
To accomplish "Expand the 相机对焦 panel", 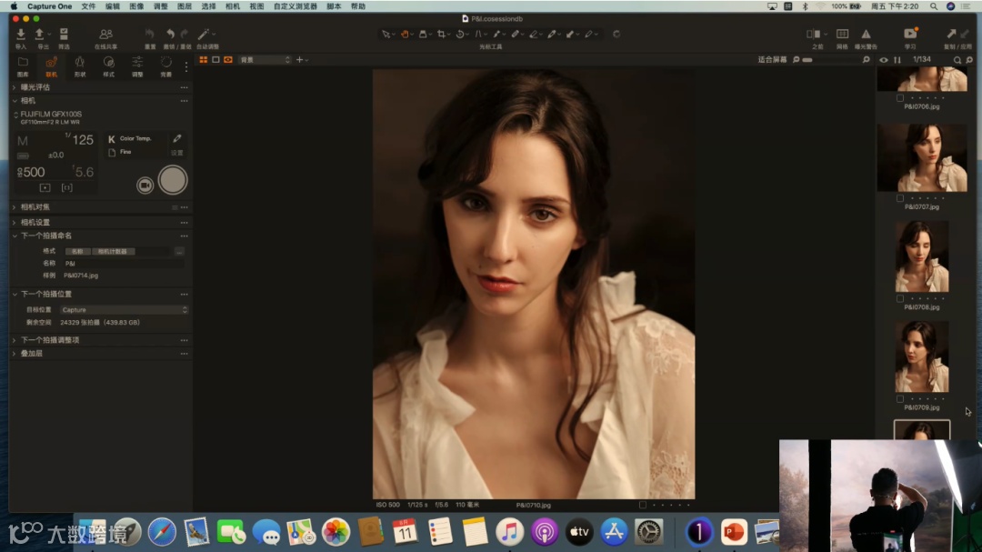I will pyautogui.click(x=15, y=206).
